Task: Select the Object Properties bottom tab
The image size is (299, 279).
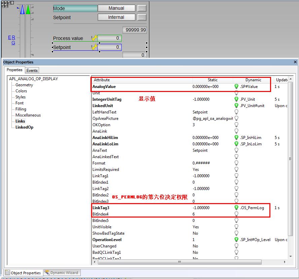Action: coord(23,273)
